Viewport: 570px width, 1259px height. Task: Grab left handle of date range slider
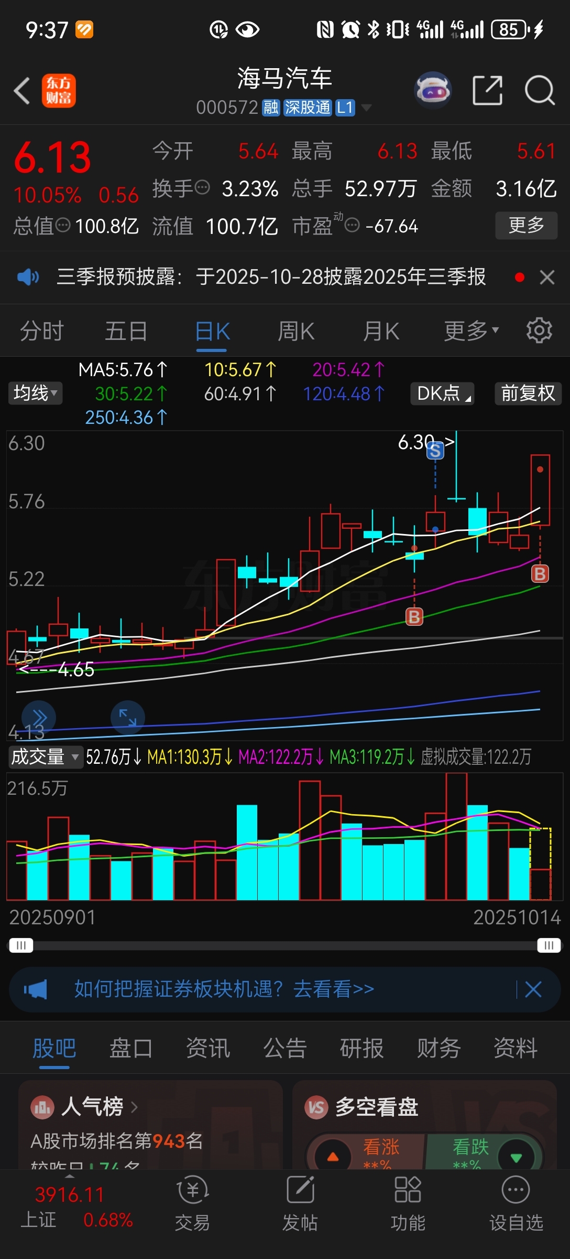click(x=21, y=945)
